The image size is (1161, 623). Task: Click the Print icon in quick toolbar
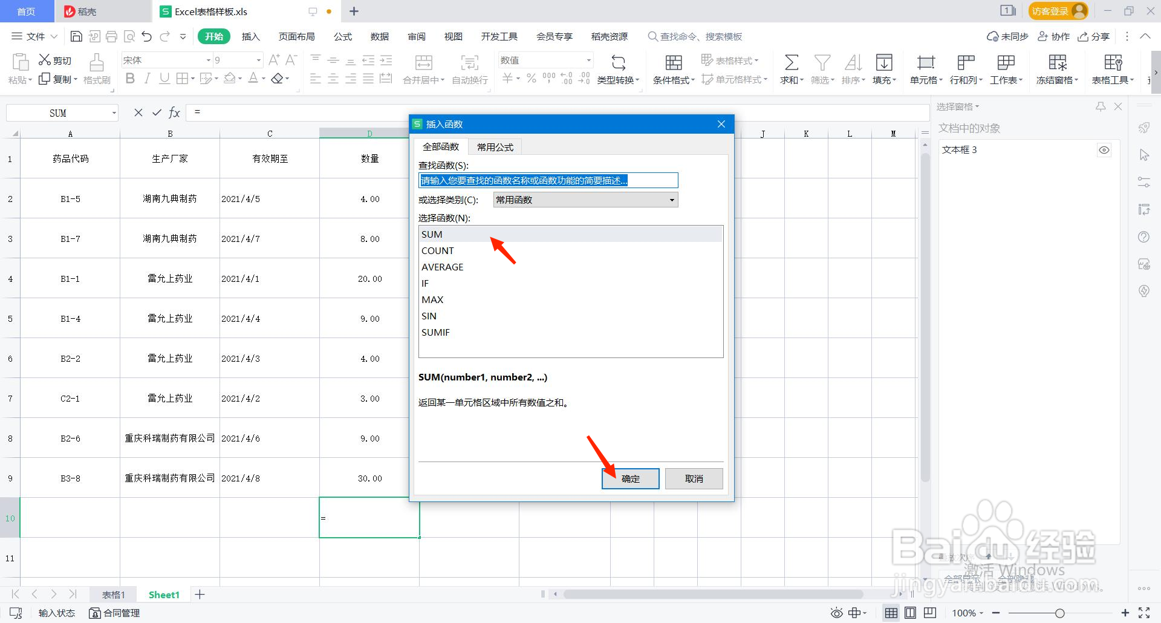(x=111, y=37)
